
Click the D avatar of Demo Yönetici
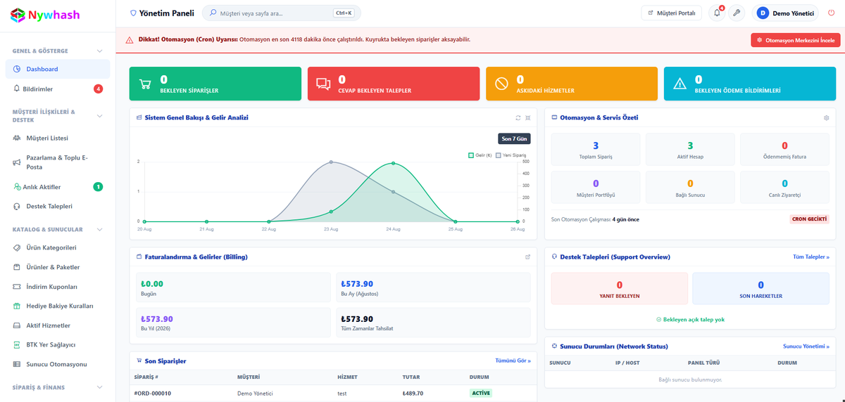[763, 13]
